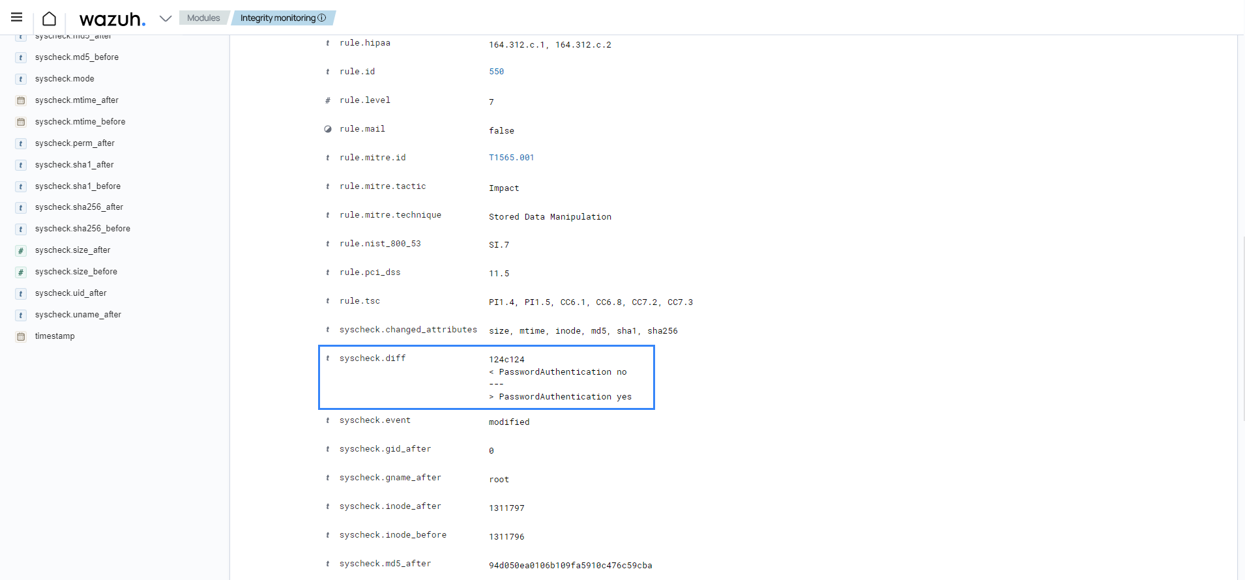The width and height of the screenshot is (1245, 580).
Task: Open MITRE technique T1565.001 link
Action: [x=512, y=158]
